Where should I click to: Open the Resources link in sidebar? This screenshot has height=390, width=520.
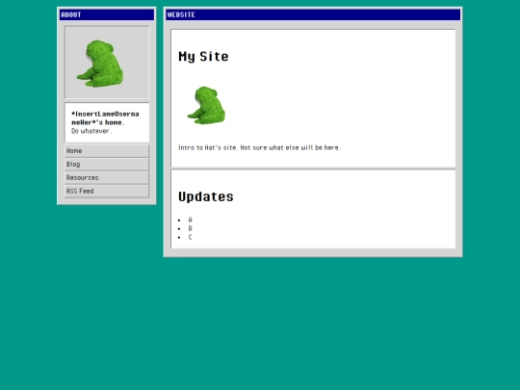click(107, 178)
